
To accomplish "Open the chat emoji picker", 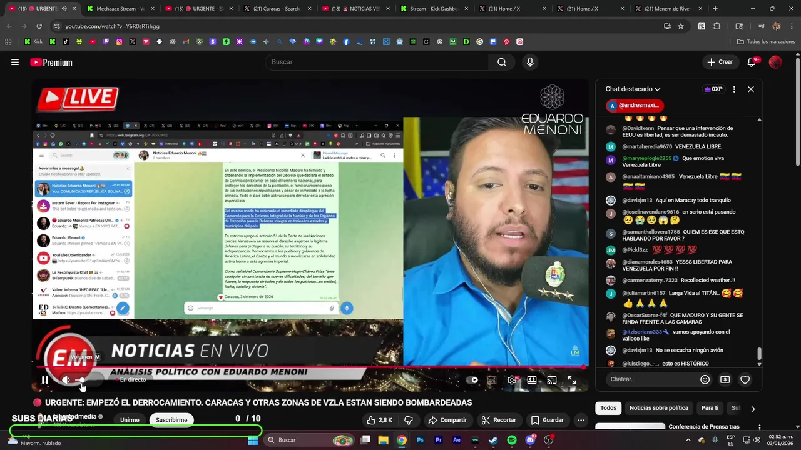I will (705, 379).
